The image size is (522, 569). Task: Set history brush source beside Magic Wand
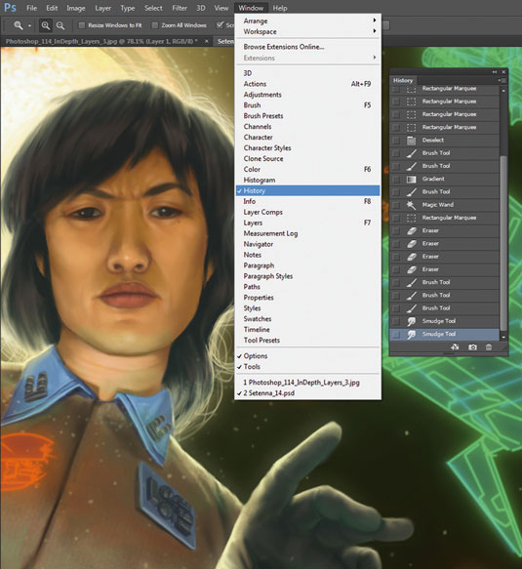pos(396,205)
